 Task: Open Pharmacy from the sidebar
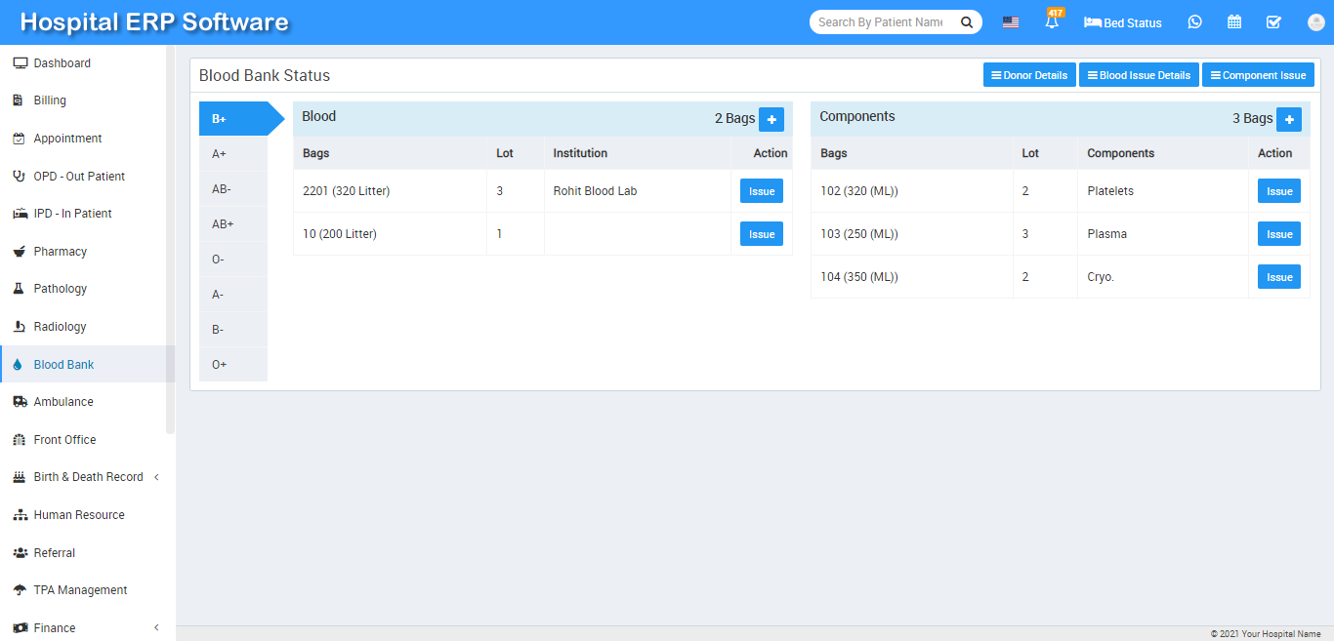pos(61,252)
